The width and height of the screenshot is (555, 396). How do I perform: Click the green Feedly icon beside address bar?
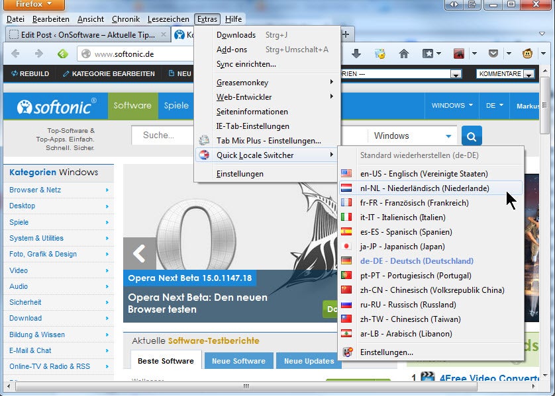62,54
